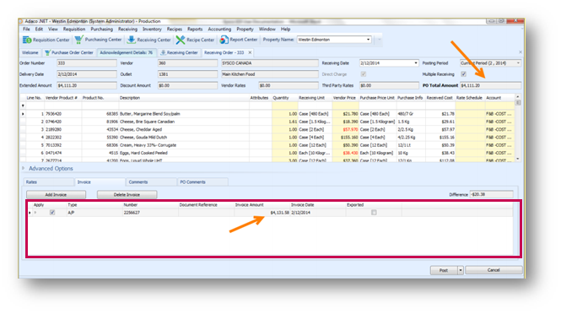Click the Difference value field
Image resolution: width=561 pixels, height=314 pixels.
tap(491, 194)
